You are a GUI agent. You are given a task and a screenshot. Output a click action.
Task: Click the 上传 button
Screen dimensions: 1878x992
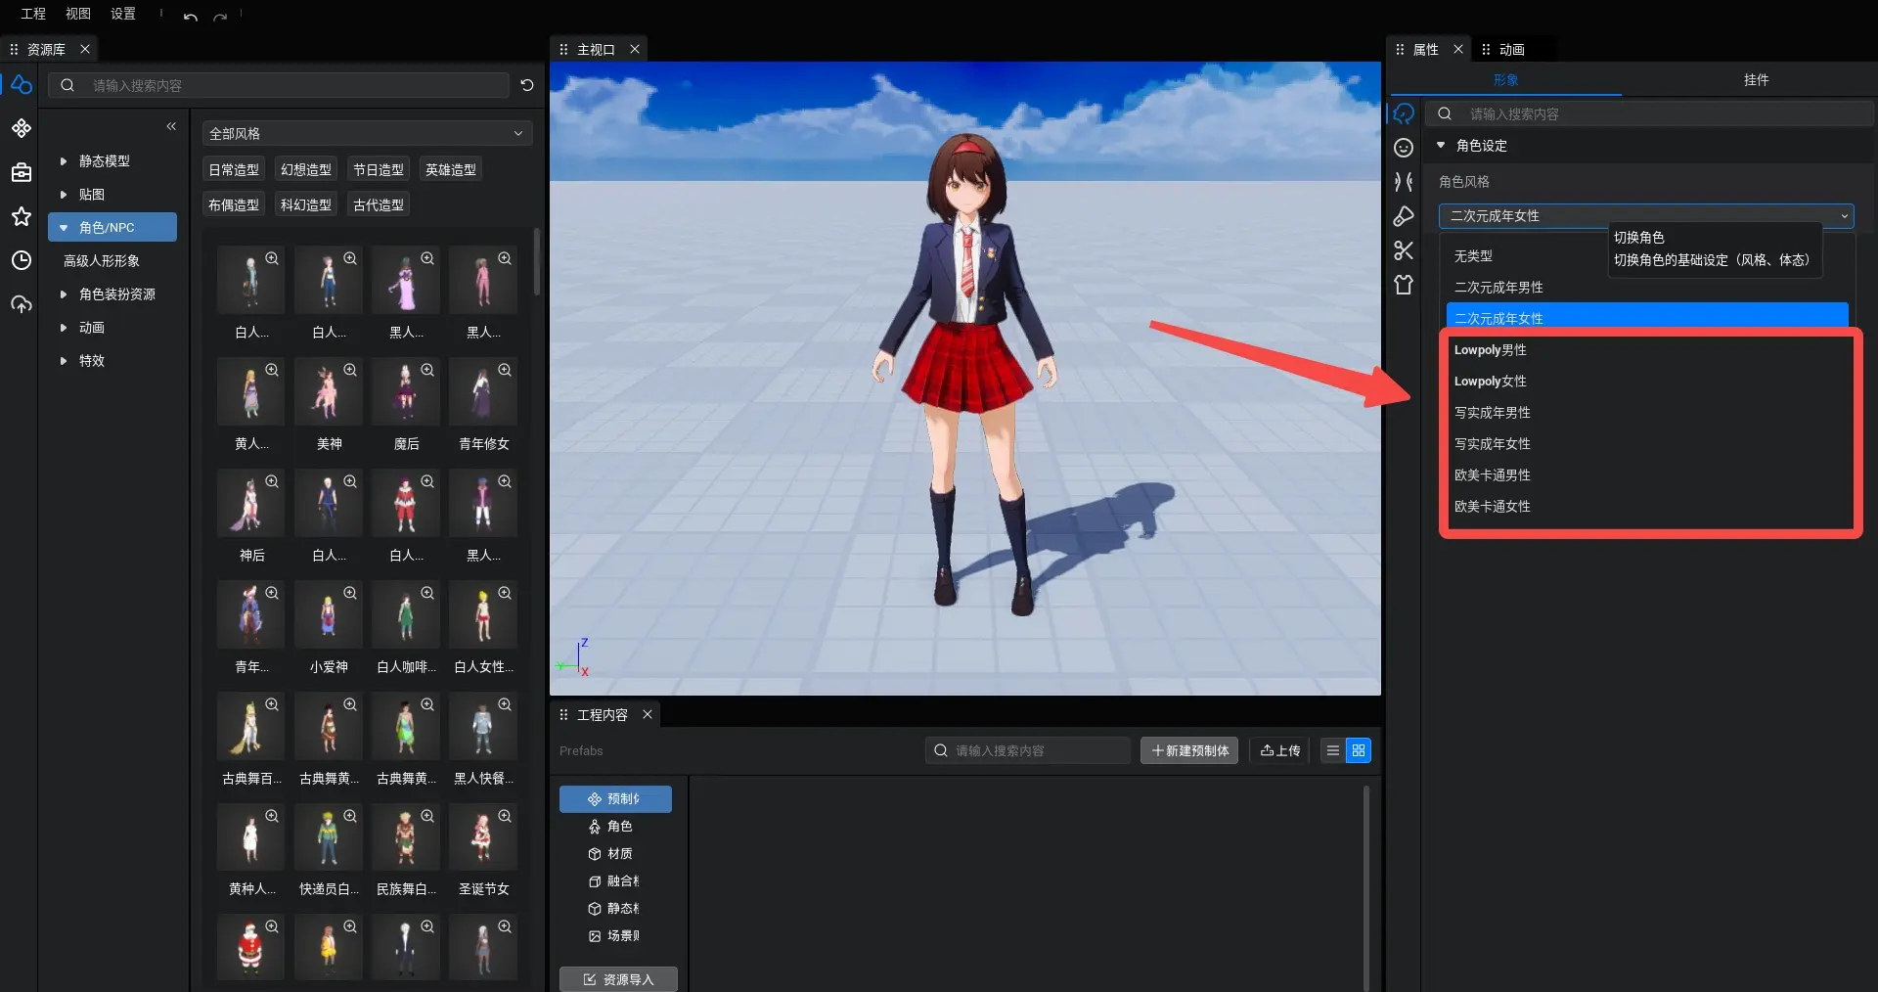(x=1280, y=750)
